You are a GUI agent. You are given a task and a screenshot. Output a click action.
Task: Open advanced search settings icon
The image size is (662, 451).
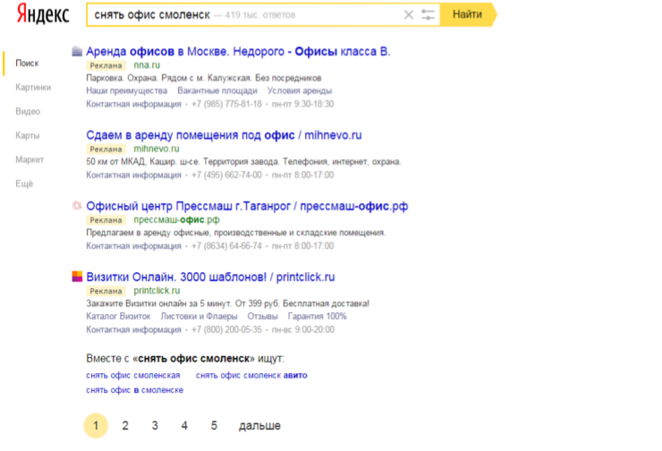(x=428, y=15)
